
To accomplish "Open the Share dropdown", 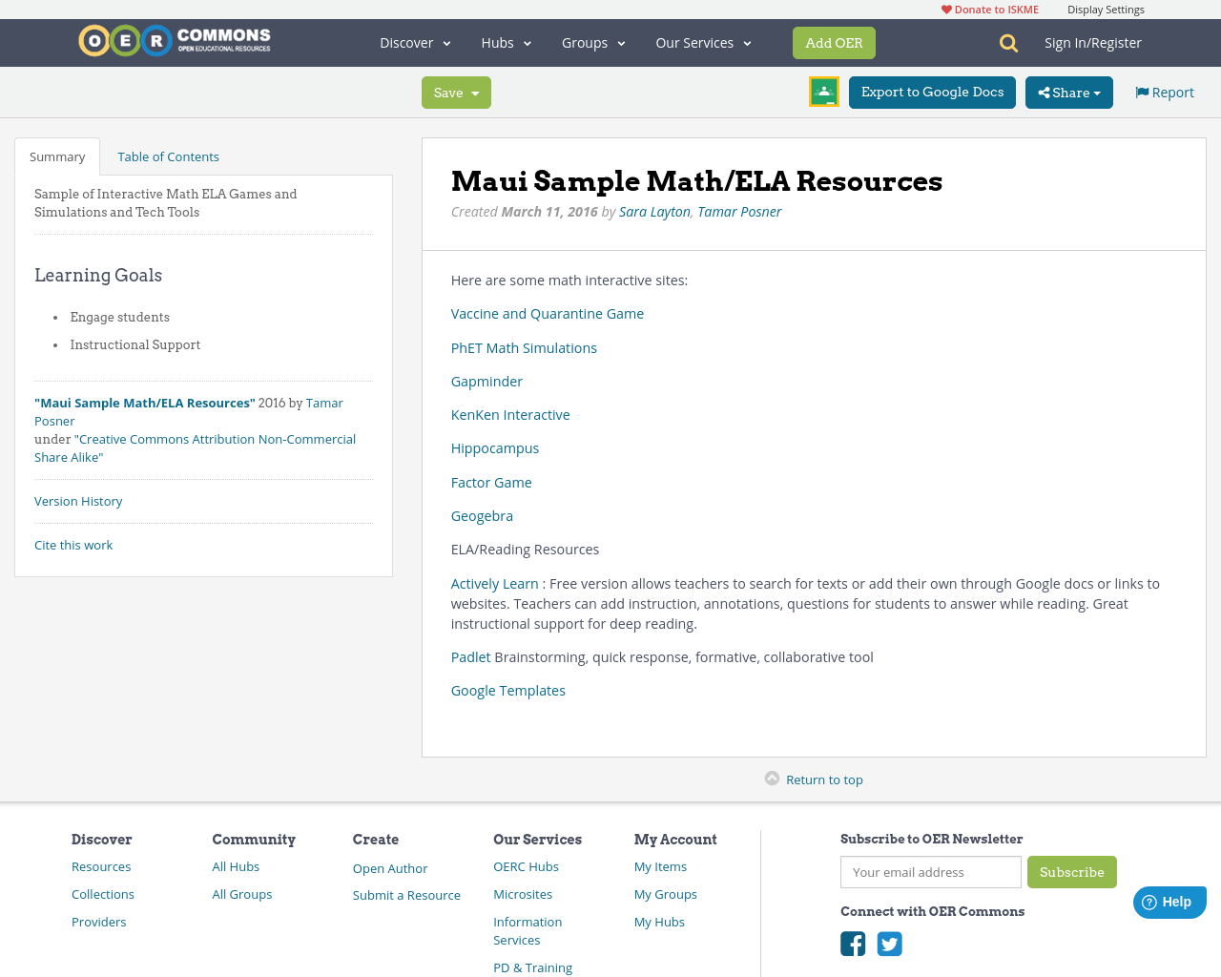I will pyautogui.click(x=1068, y=93).
